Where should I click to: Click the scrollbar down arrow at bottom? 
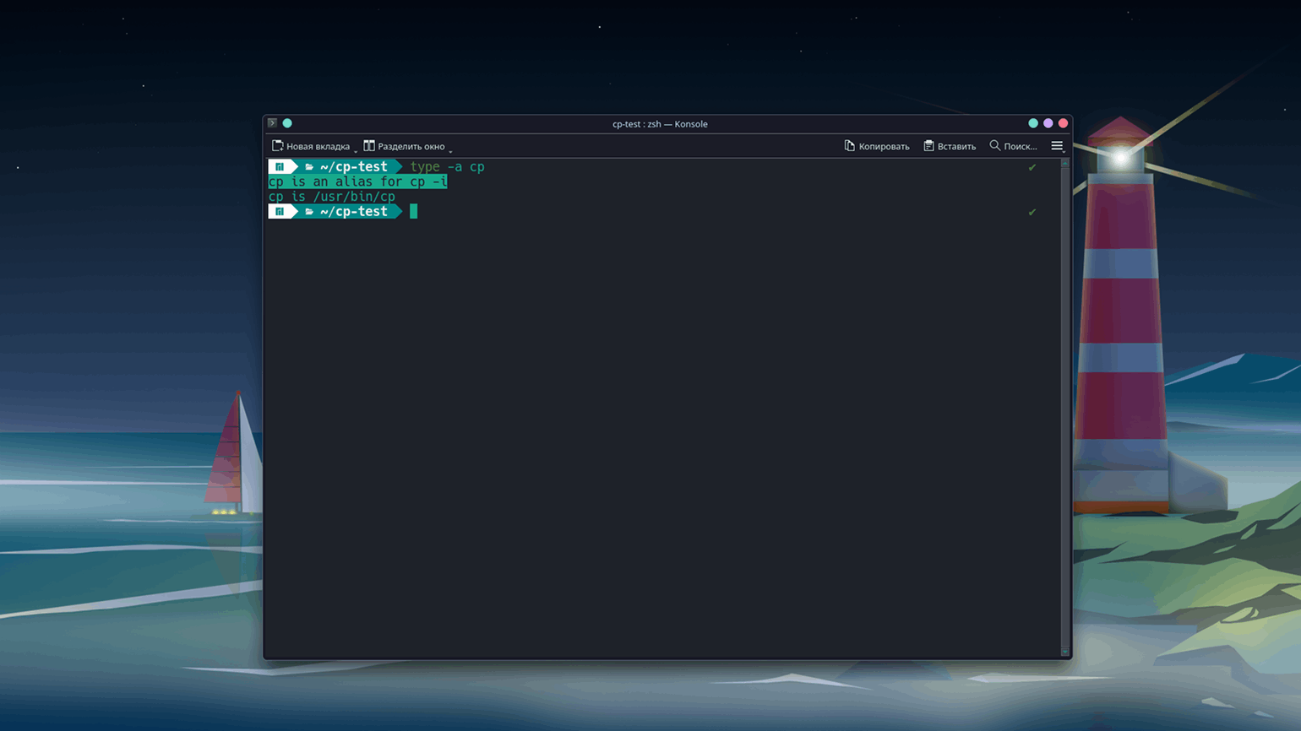click(1064, 652)
